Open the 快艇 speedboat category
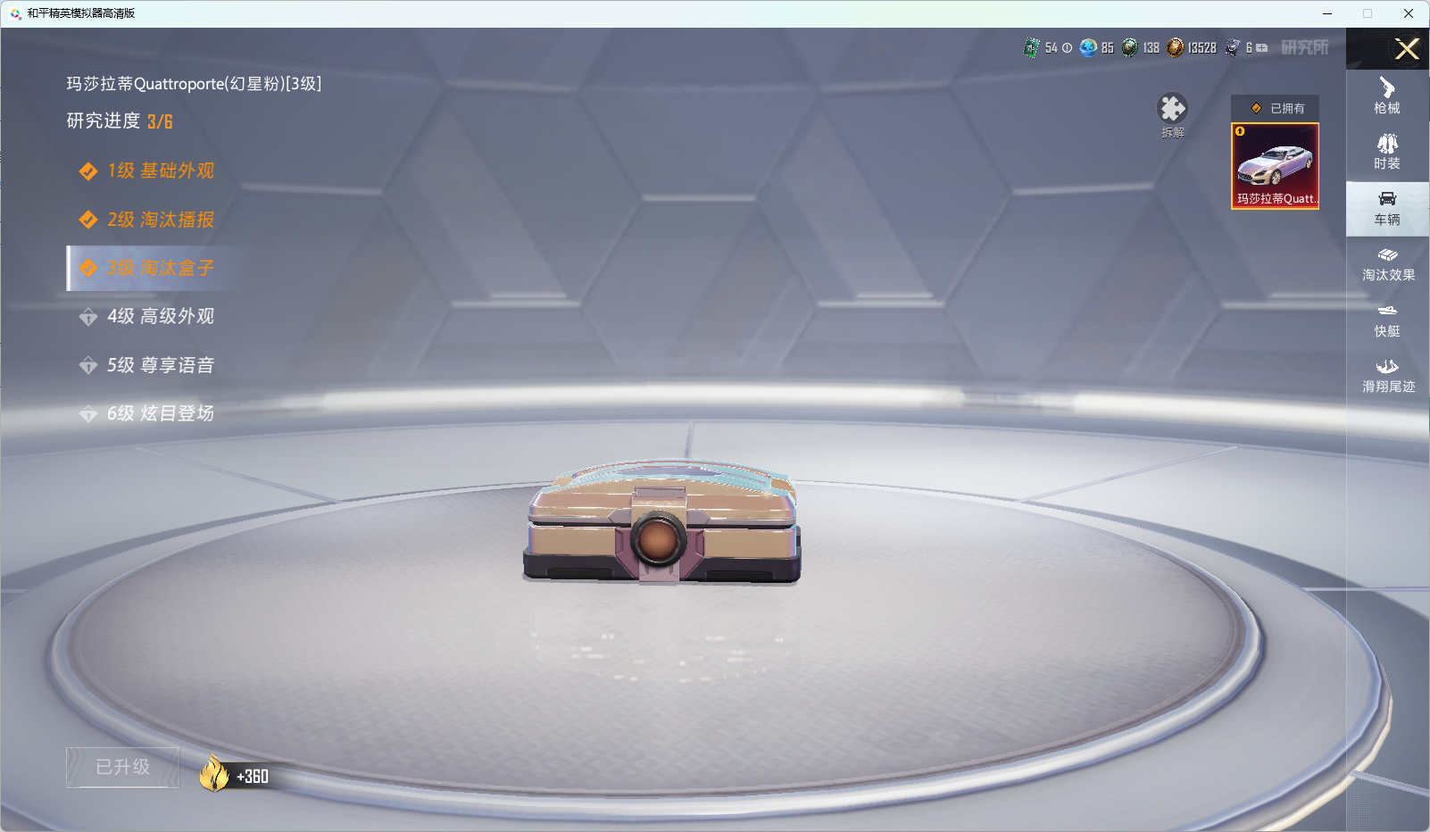 [x=1387, y=320]
